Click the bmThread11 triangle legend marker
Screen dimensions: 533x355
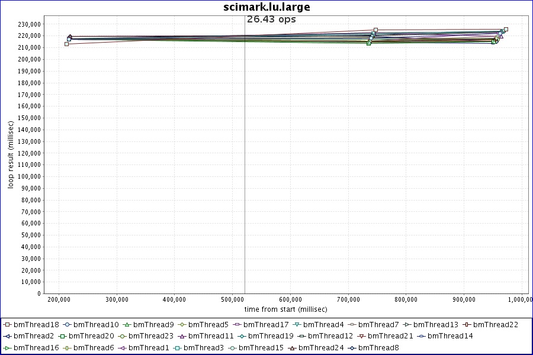tap(182, 336)
